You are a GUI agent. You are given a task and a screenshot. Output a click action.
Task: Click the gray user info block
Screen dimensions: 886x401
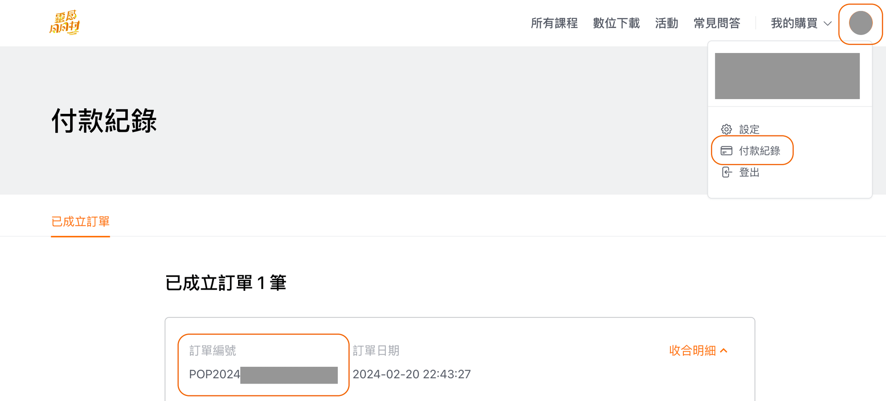point(787,76)
